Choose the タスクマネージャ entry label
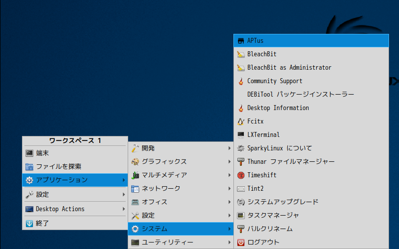The width and height of the screenshot is (399, 249). pos(273,216)
